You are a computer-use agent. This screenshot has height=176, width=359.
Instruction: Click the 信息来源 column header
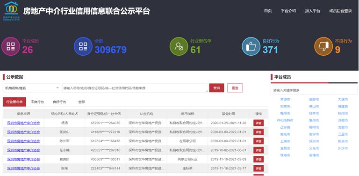coord(23,114)
